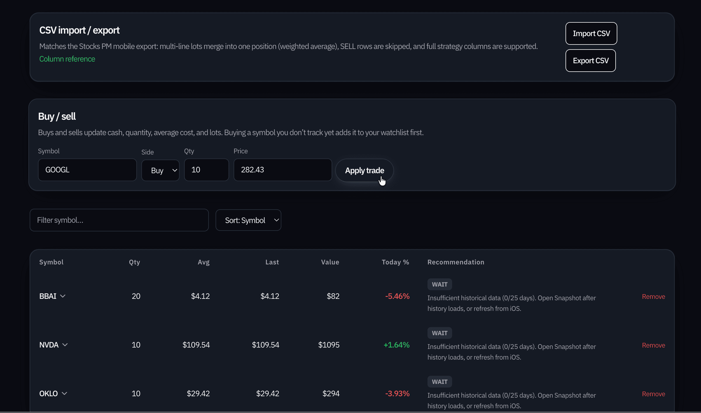Viewport: 701px width, 413px height.
Task: Click the $1095 value cell
Action: click(329, 345)
